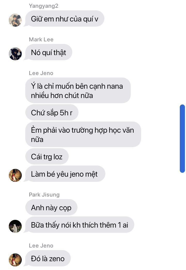Select message 'Giữ em như của quí v'

[65, 19]
